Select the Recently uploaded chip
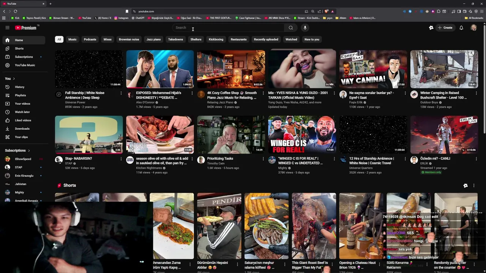Viewport: 486px width, 273px height. pyautogui.click(x=266, y=39)
